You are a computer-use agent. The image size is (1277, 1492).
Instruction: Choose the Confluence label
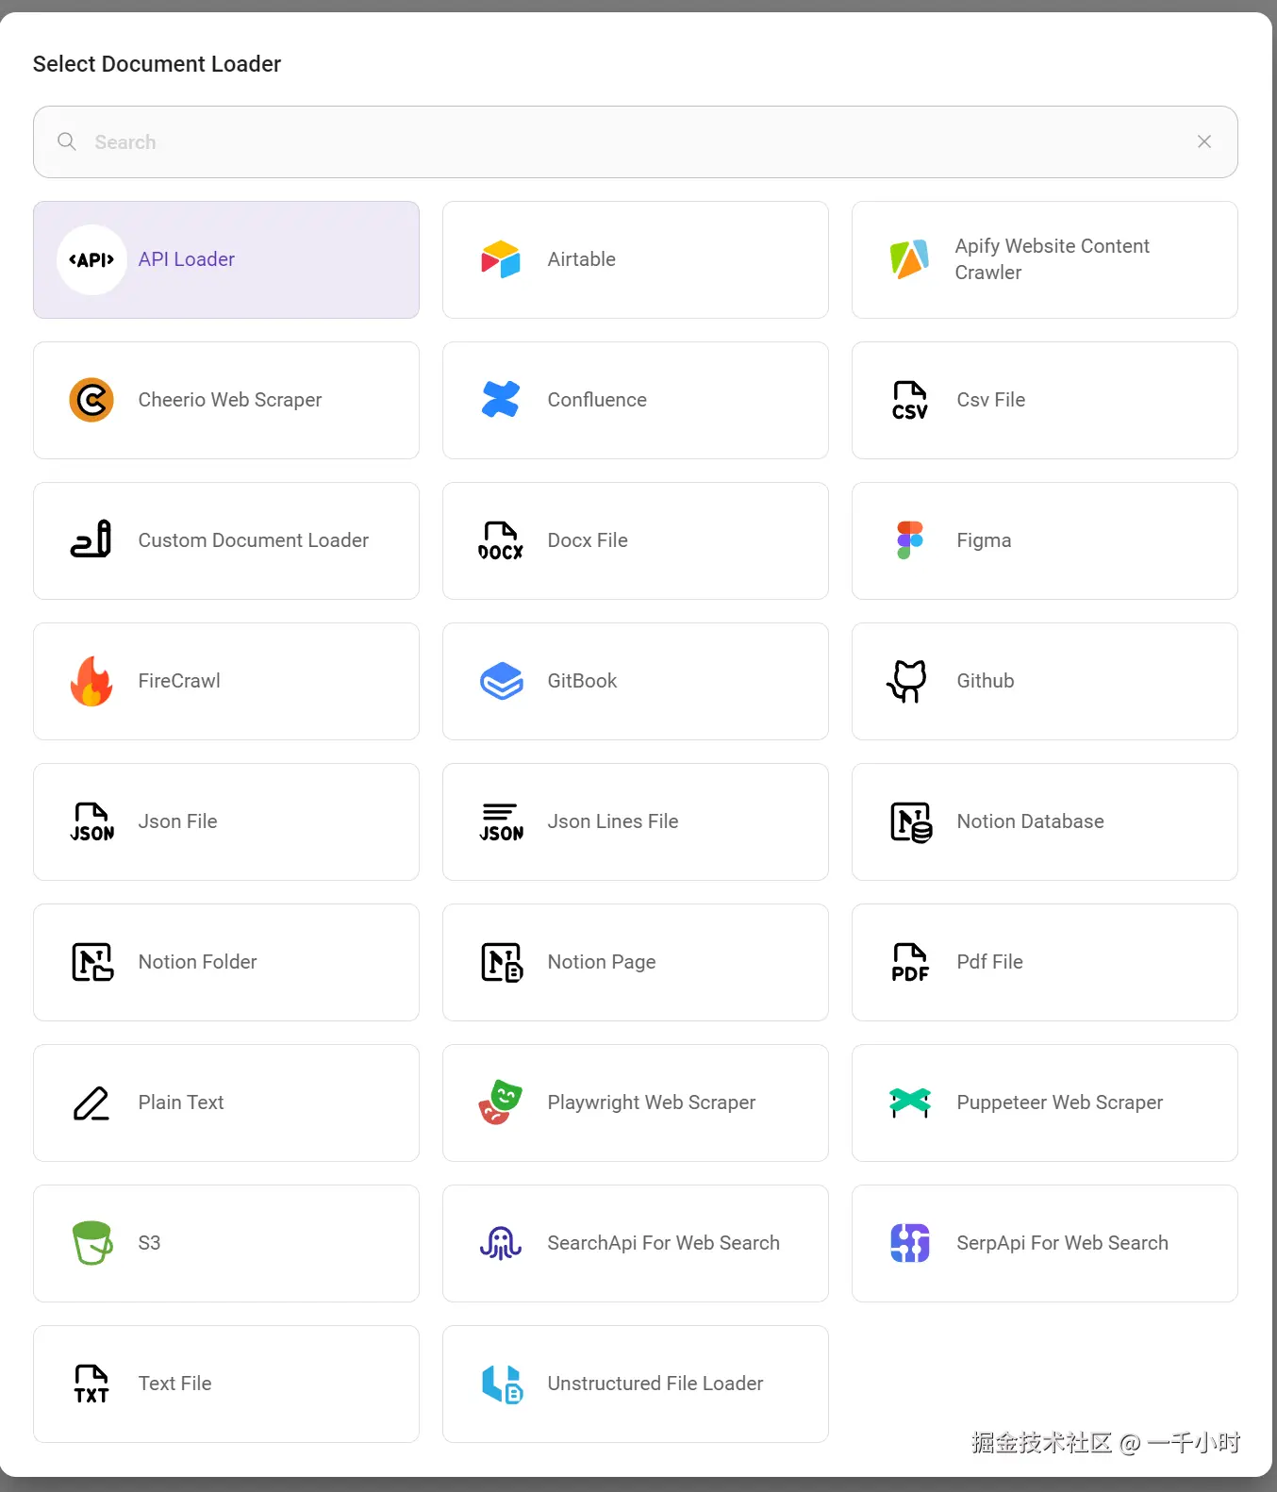click(597, 400)
